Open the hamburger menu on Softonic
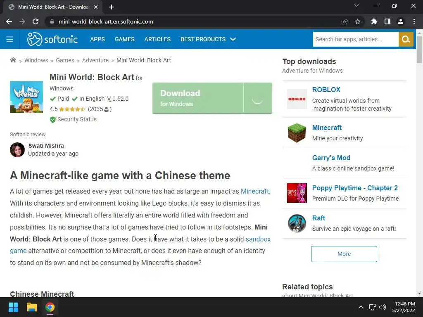Image resolution: width=423 pixels, height=317 pixels. pos(10,39)
